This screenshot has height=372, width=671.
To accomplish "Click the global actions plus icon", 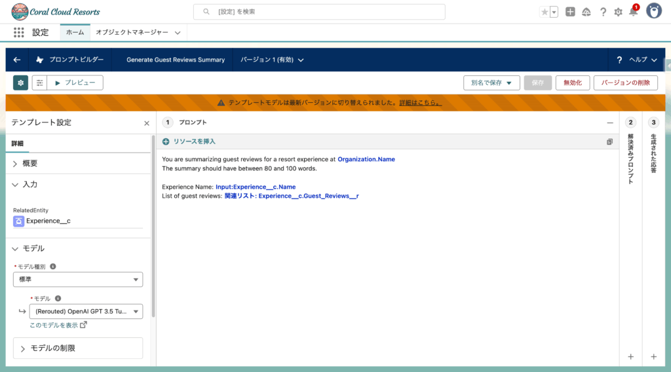I will 570,12.
